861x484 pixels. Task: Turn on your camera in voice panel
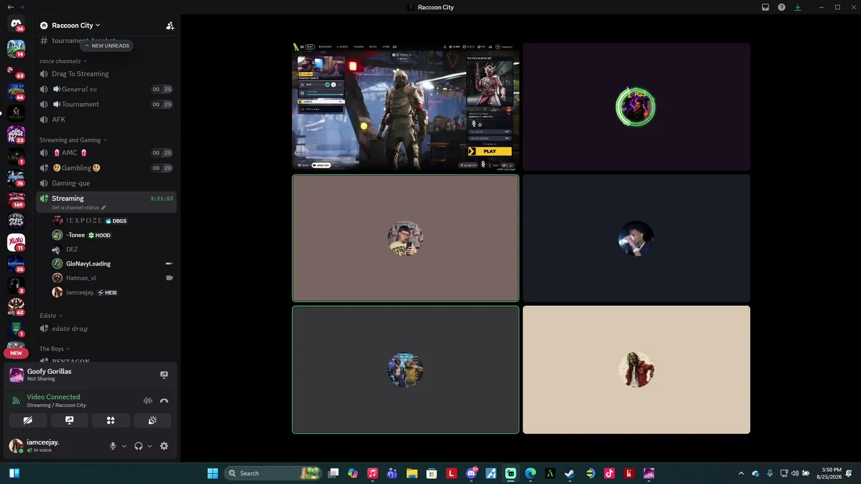pos(28,420)
